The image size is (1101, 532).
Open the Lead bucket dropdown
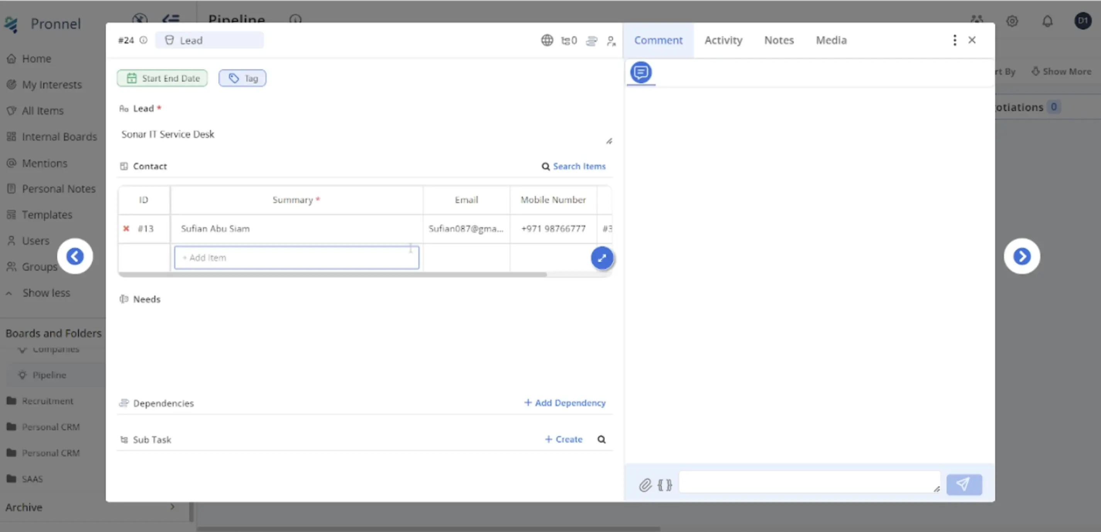pos(209,40)
